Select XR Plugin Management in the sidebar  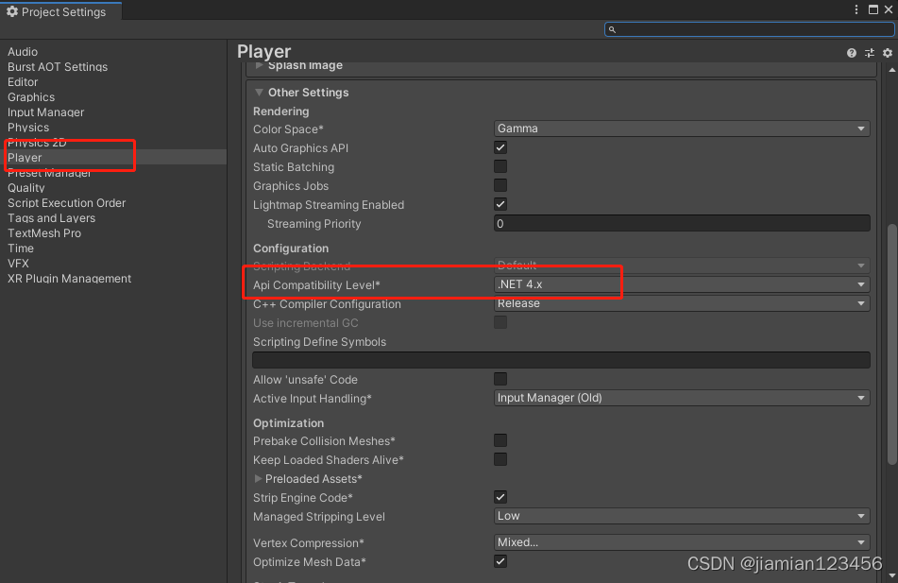(x=68, y=278)
